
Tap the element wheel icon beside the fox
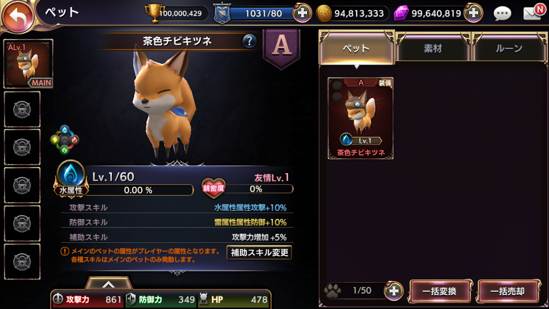pos(65,140)
